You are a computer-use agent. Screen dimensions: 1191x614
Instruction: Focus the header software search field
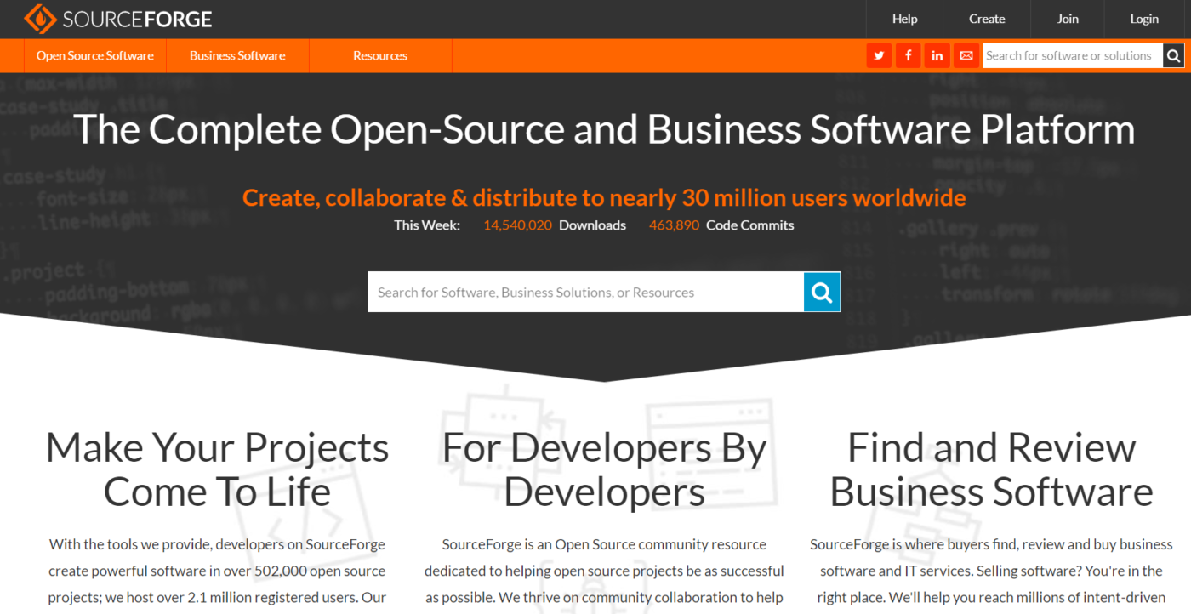(x=1072, y=55)
